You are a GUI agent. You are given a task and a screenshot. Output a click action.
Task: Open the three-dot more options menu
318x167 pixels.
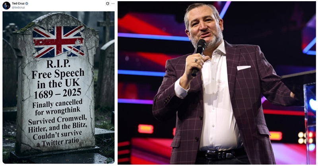click(113, 4)
